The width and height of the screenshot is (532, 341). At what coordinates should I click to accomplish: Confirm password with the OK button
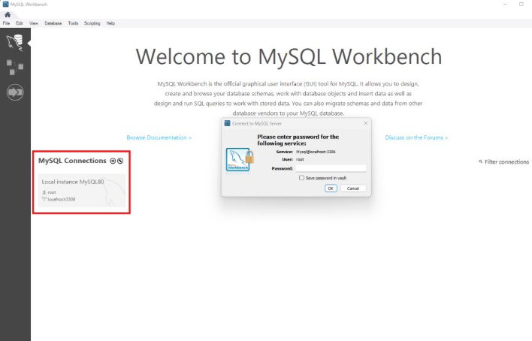331,189
